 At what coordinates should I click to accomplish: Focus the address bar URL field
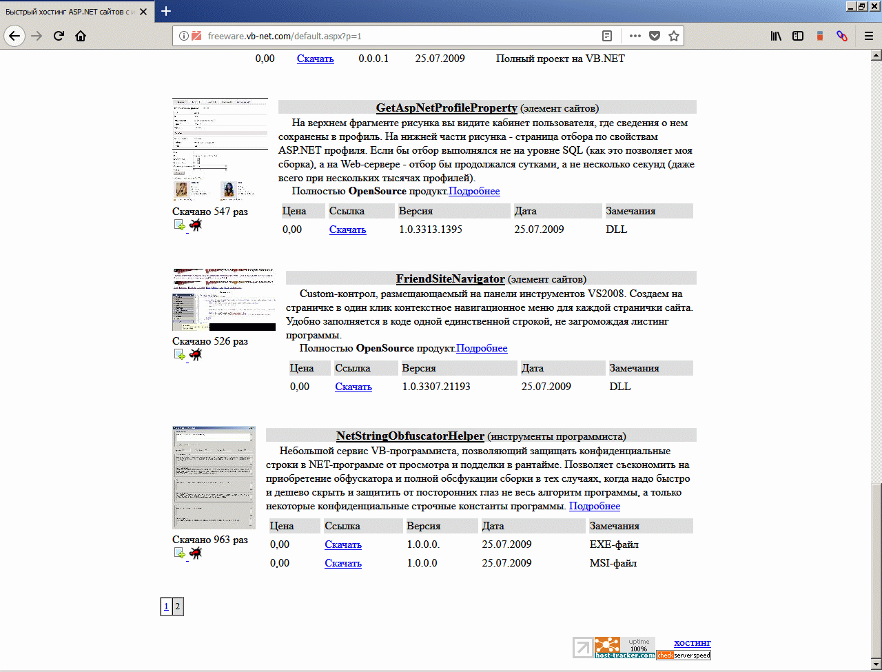(x=400, y=36)
